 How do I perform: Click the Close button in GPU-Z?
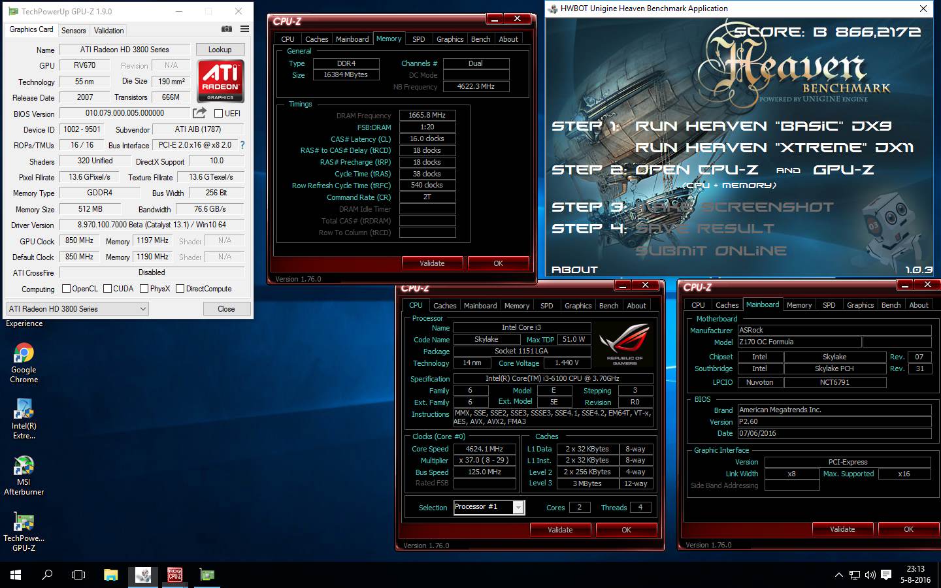[226, 308]
